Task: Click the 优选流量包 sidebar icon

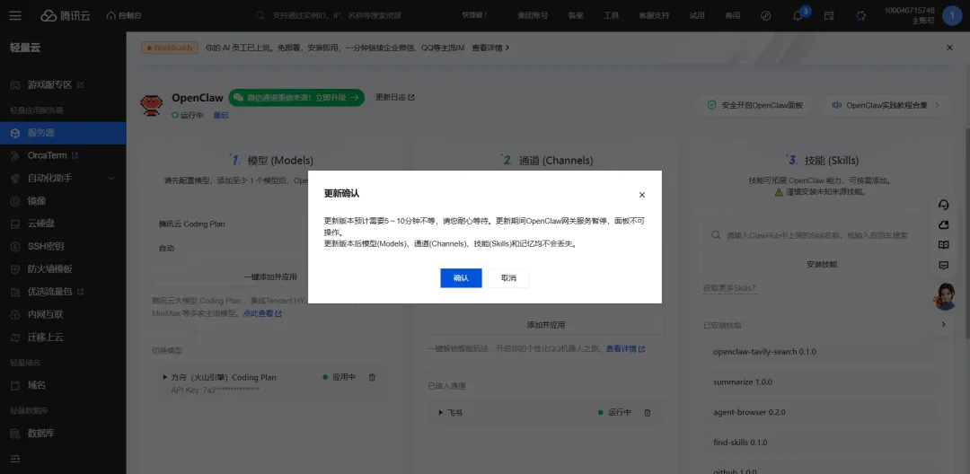Action: 15,292
